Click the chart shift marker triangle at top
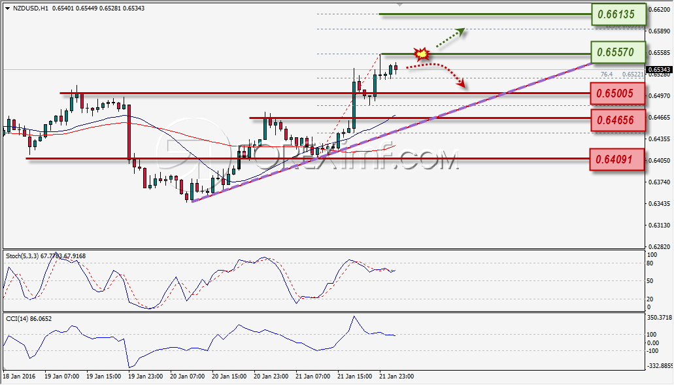674x385 pixels. click(x=399, y=5)
